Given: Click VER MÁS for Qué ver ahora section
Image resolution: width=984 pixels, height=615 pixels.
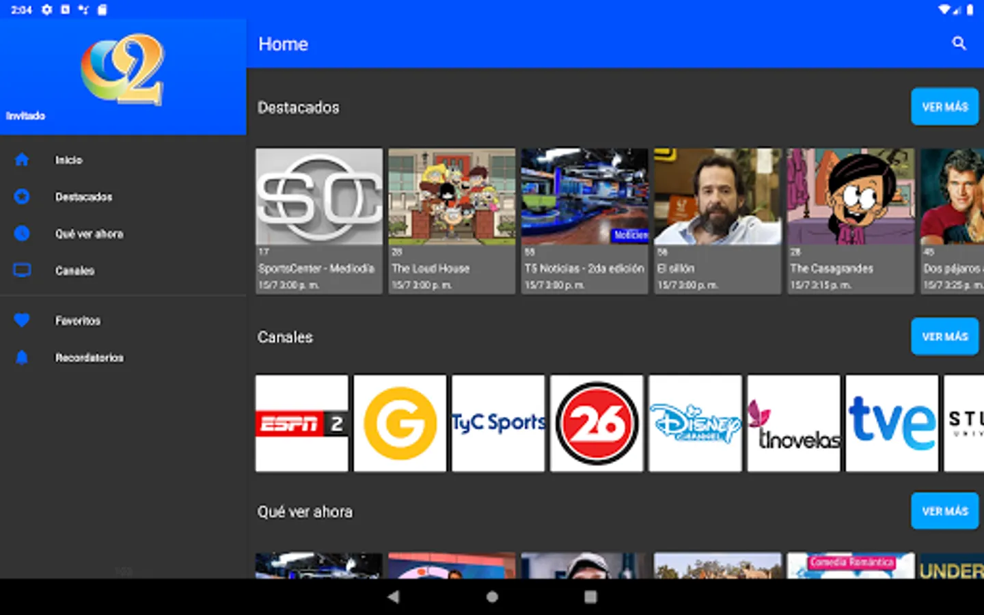Looking at the screenshot, I should [x=944, y=511].
